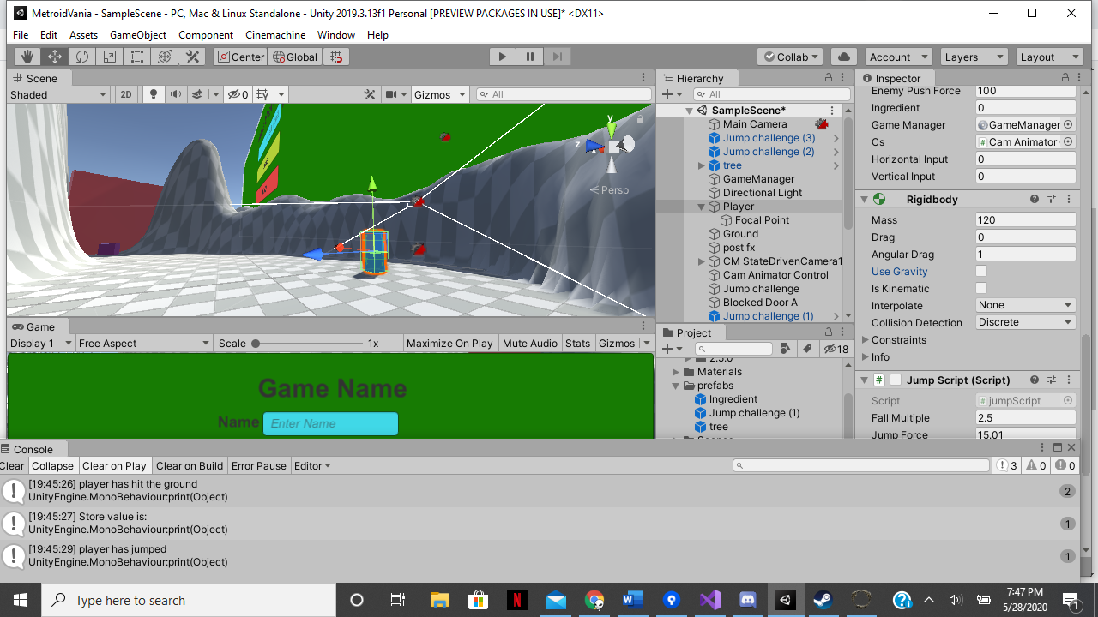Toggle scene grid visibility icon
The height and width of the screenshot is (617, 1098).
(263, 94)
